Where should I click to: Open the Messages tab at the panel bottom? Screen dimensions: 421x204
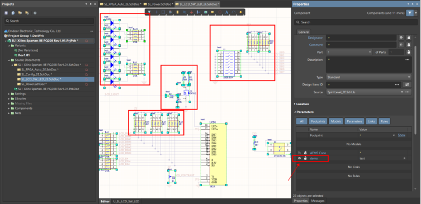tap(318, 201)
